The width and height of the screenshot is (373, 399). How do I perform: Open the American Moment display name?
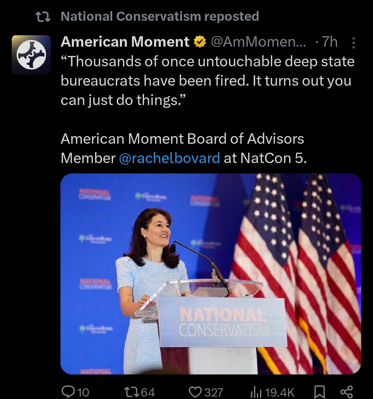click(x=125, y=41)
